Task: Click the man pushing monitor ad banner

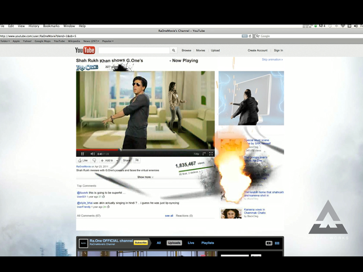Action: [251, 98]
